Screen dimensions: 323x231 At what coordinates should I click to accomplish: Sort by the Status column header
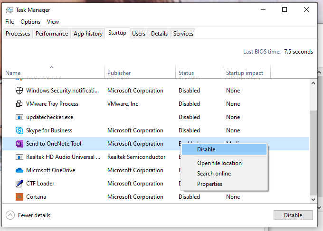click(x=199, y=72)
